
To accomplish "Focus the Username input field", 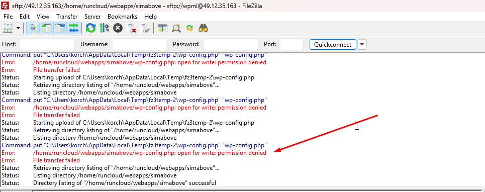I will [x=140, y=45].
